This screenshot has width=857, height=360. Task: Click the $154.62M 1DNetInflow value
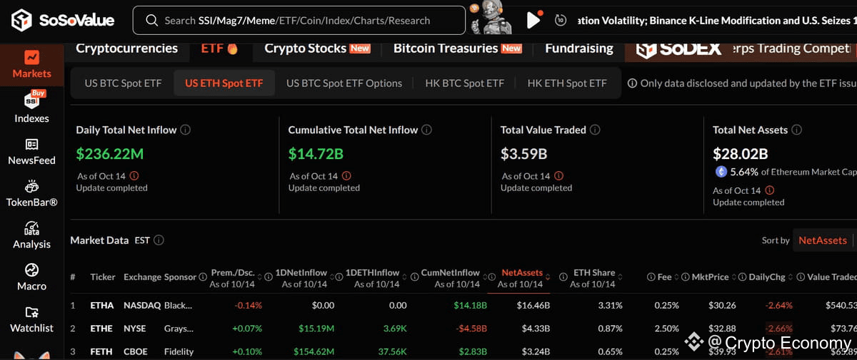(314, 351)
